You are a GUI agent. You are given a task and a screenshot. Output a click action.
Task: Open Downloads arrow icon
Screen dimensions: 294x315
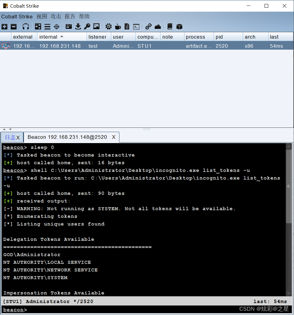tap(78, 27)
